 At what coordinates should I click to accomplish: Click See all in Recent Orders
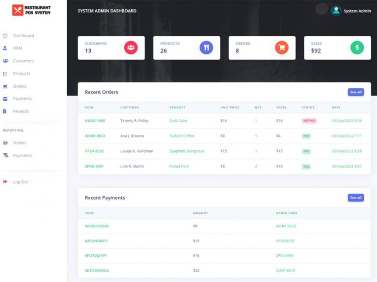tap(355, 92)
